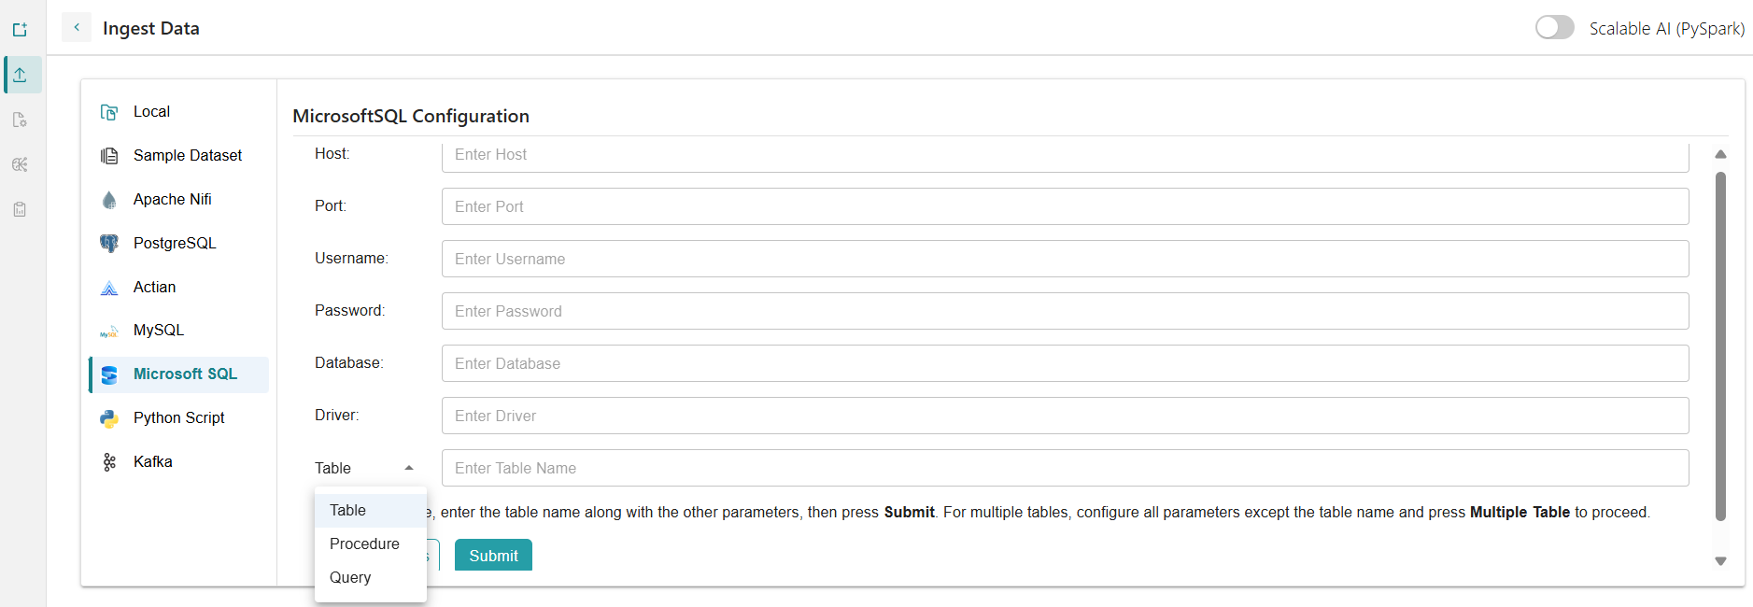Select the Microsoft SQL tab
1753x607 pixels.
click(185, 374)
